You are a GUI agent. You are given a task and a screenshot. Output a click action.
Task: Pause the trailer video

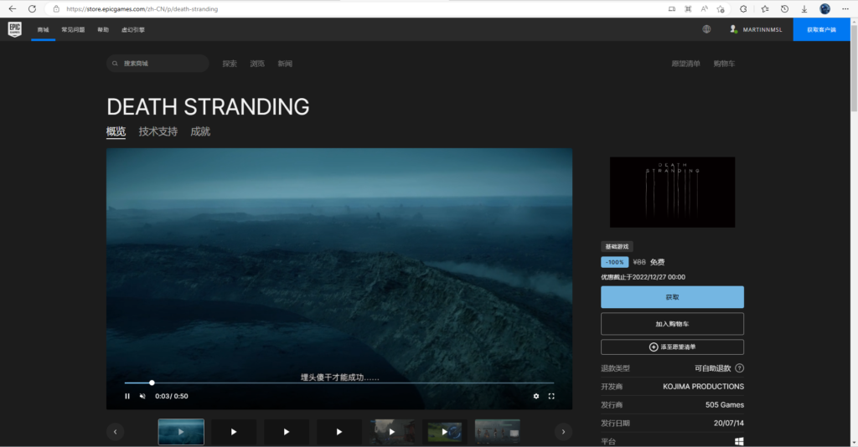coord(127,396)
